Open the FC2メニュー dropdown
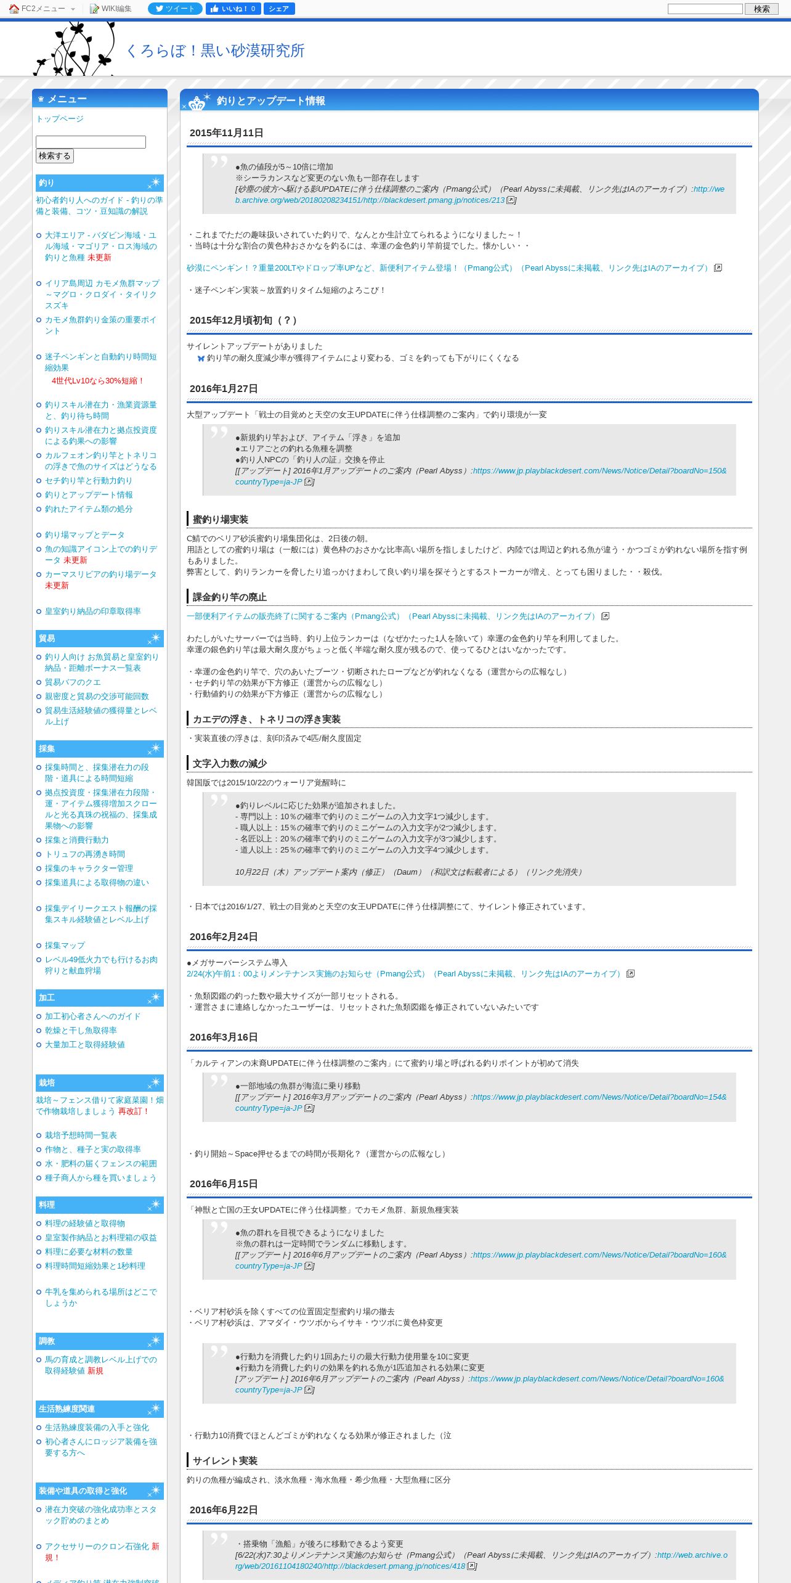This screenshot has width=791, height=1583. tap(43, 9)
